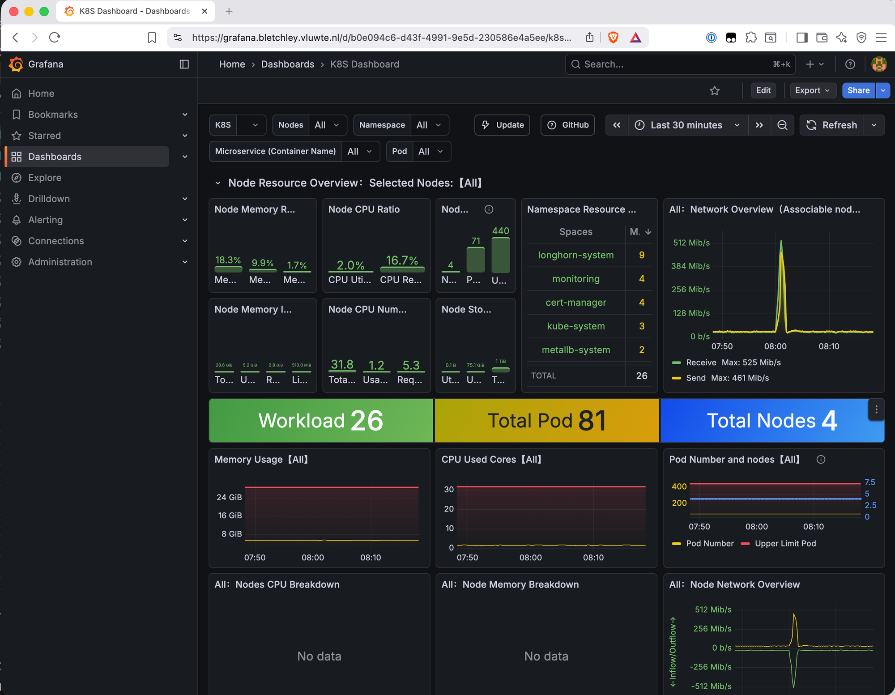Image resolution: width=895 pixels, height=695 pixels.
Task: Zoom out the time range with magnifier icon
Action: click(x=783, y=125)
